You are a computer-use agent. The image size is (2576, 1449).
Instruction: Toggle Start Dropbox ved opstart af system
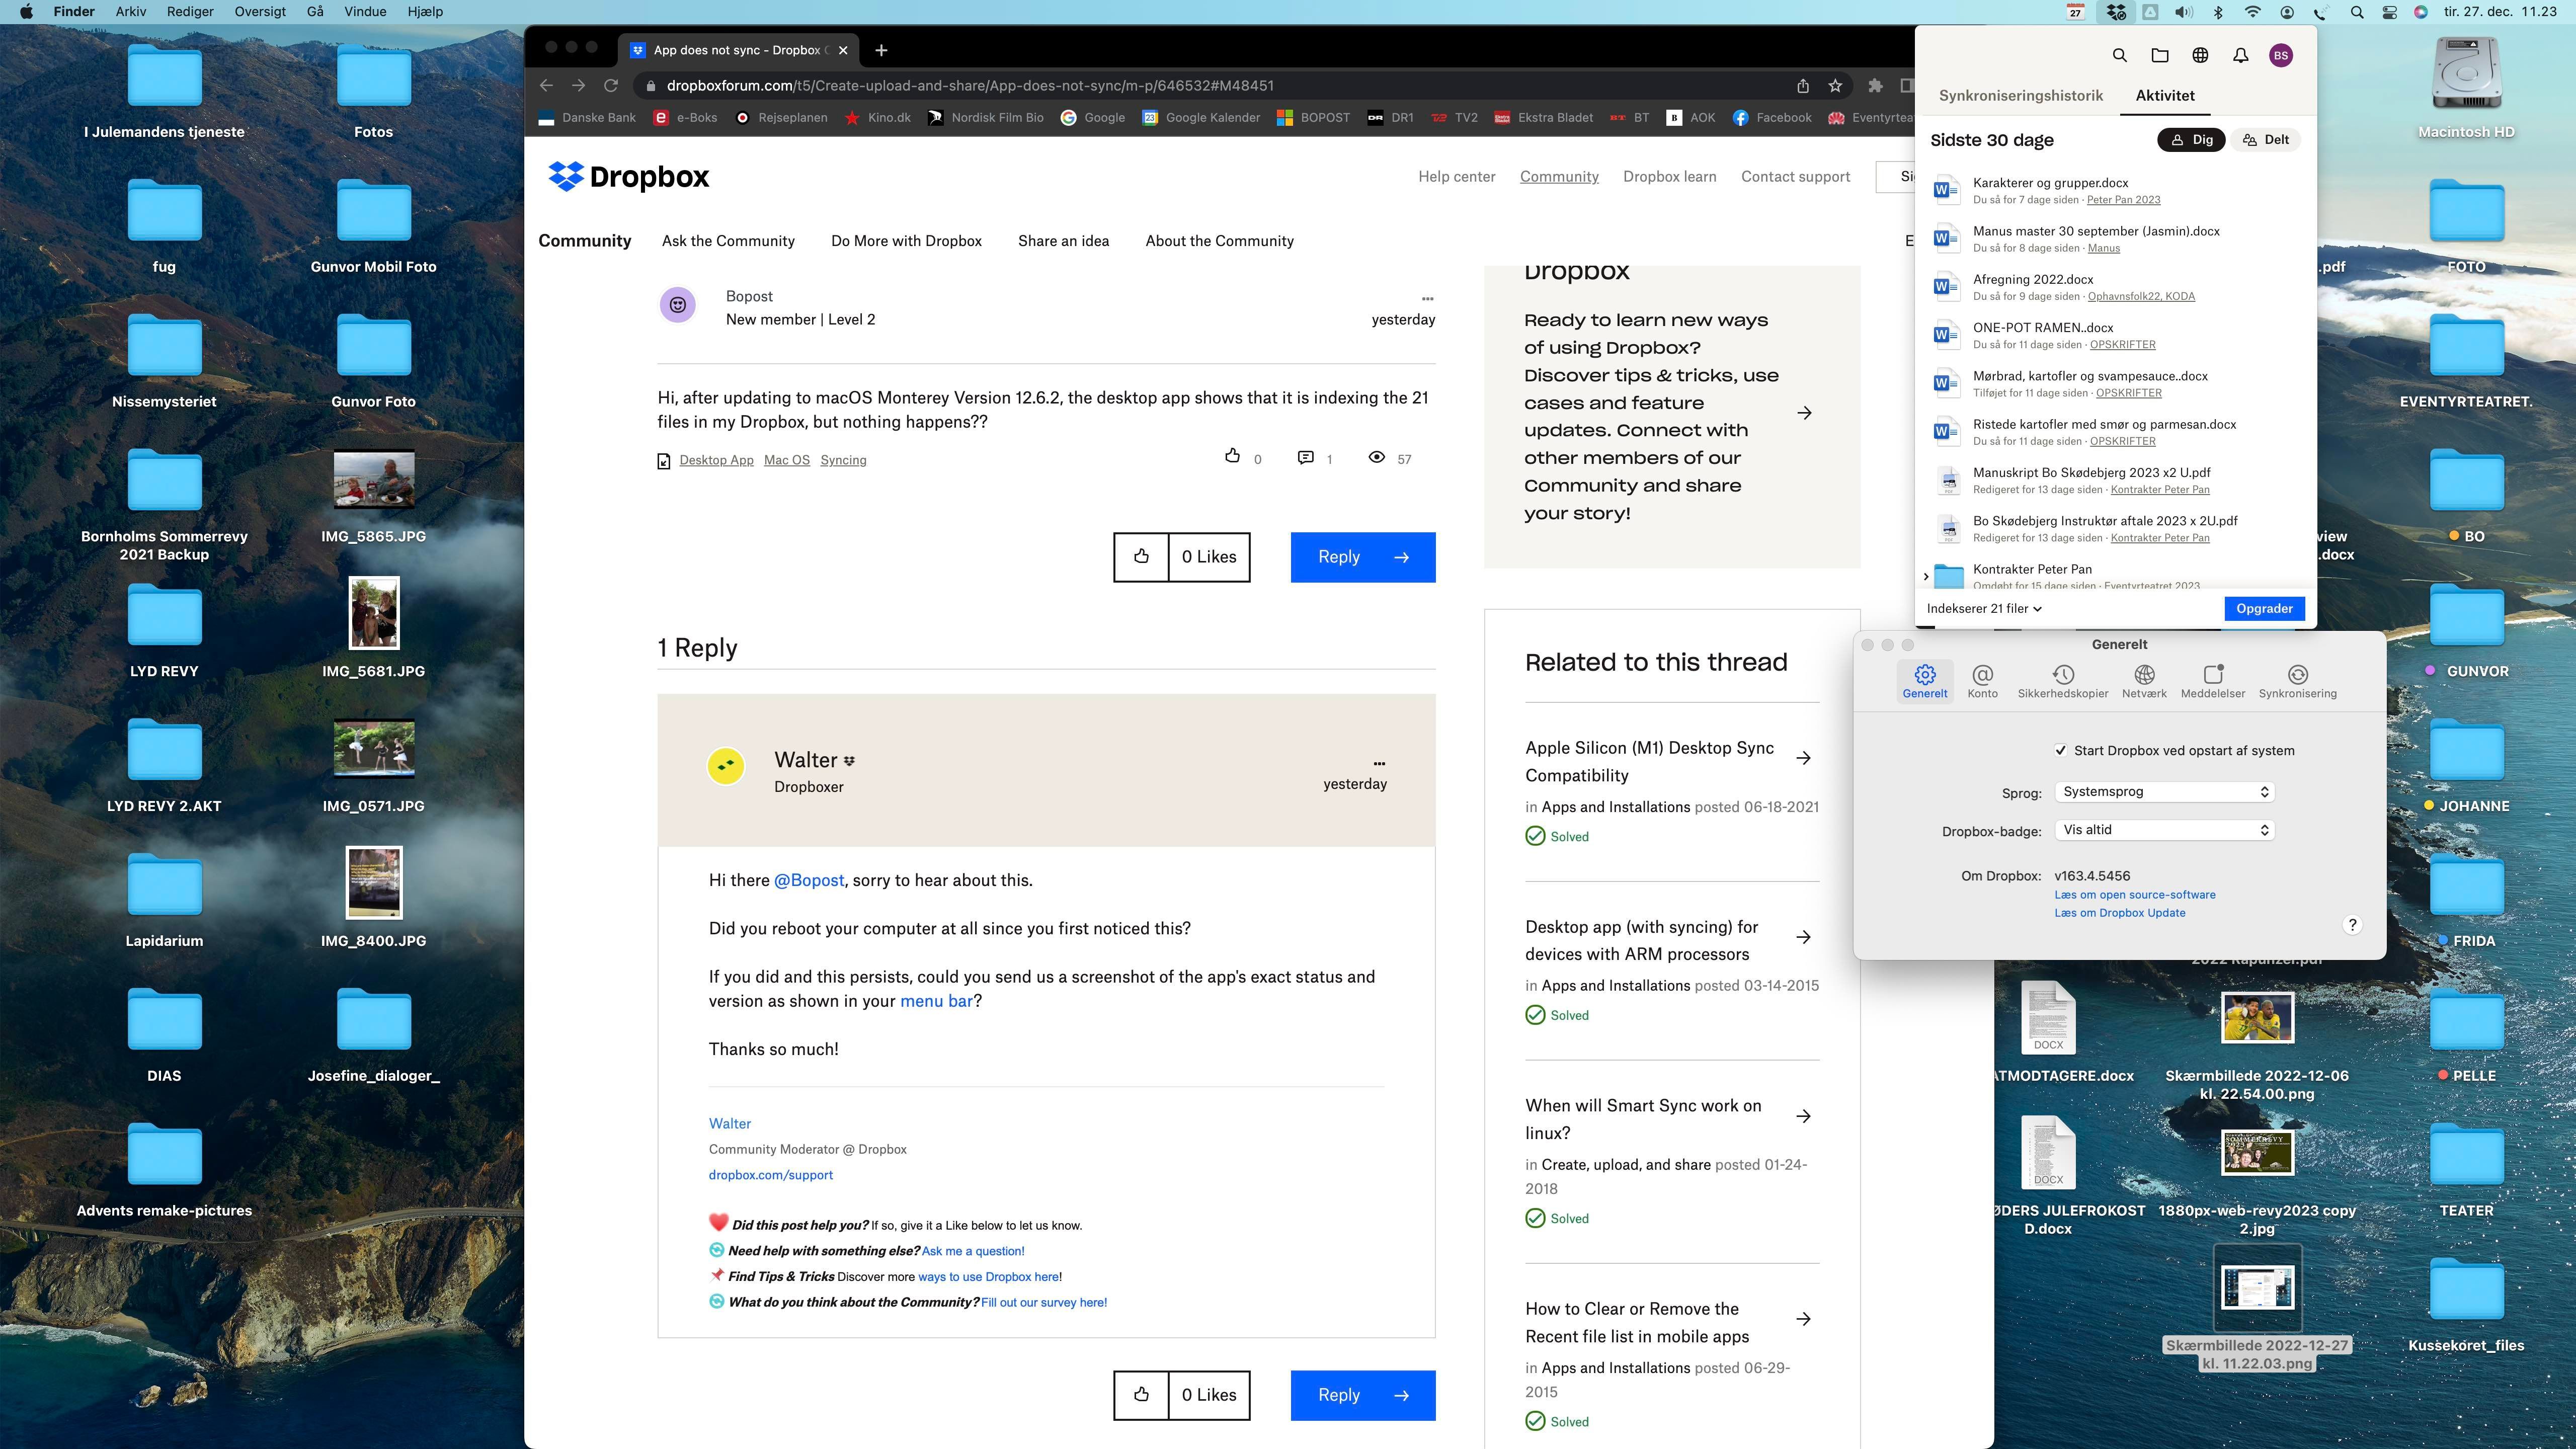click(2060, 751)
